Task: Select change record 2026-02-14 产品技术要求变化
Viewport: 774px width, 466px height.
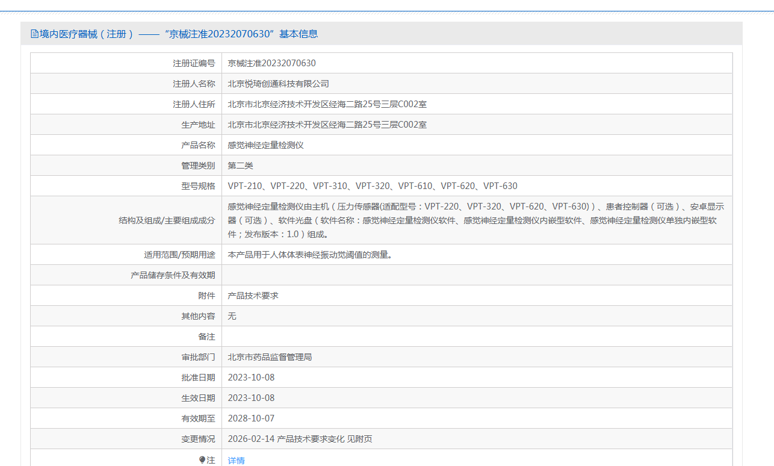Action: click(x=300, y=439)
